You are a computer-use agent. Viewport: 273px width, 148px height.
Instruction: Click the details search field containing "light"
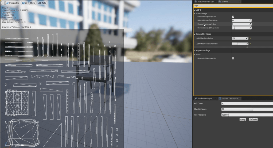pos(232,6)
